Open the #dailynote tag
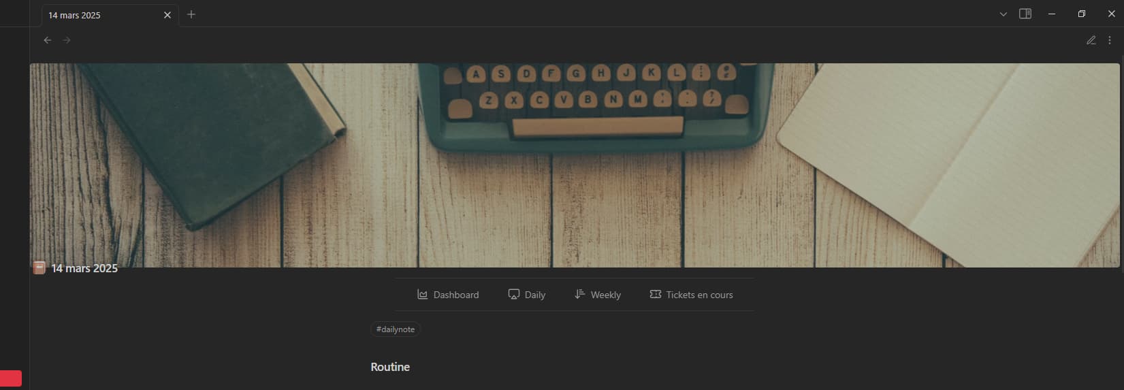Screen dimensions: 1124x390 (x=396, y=329)
